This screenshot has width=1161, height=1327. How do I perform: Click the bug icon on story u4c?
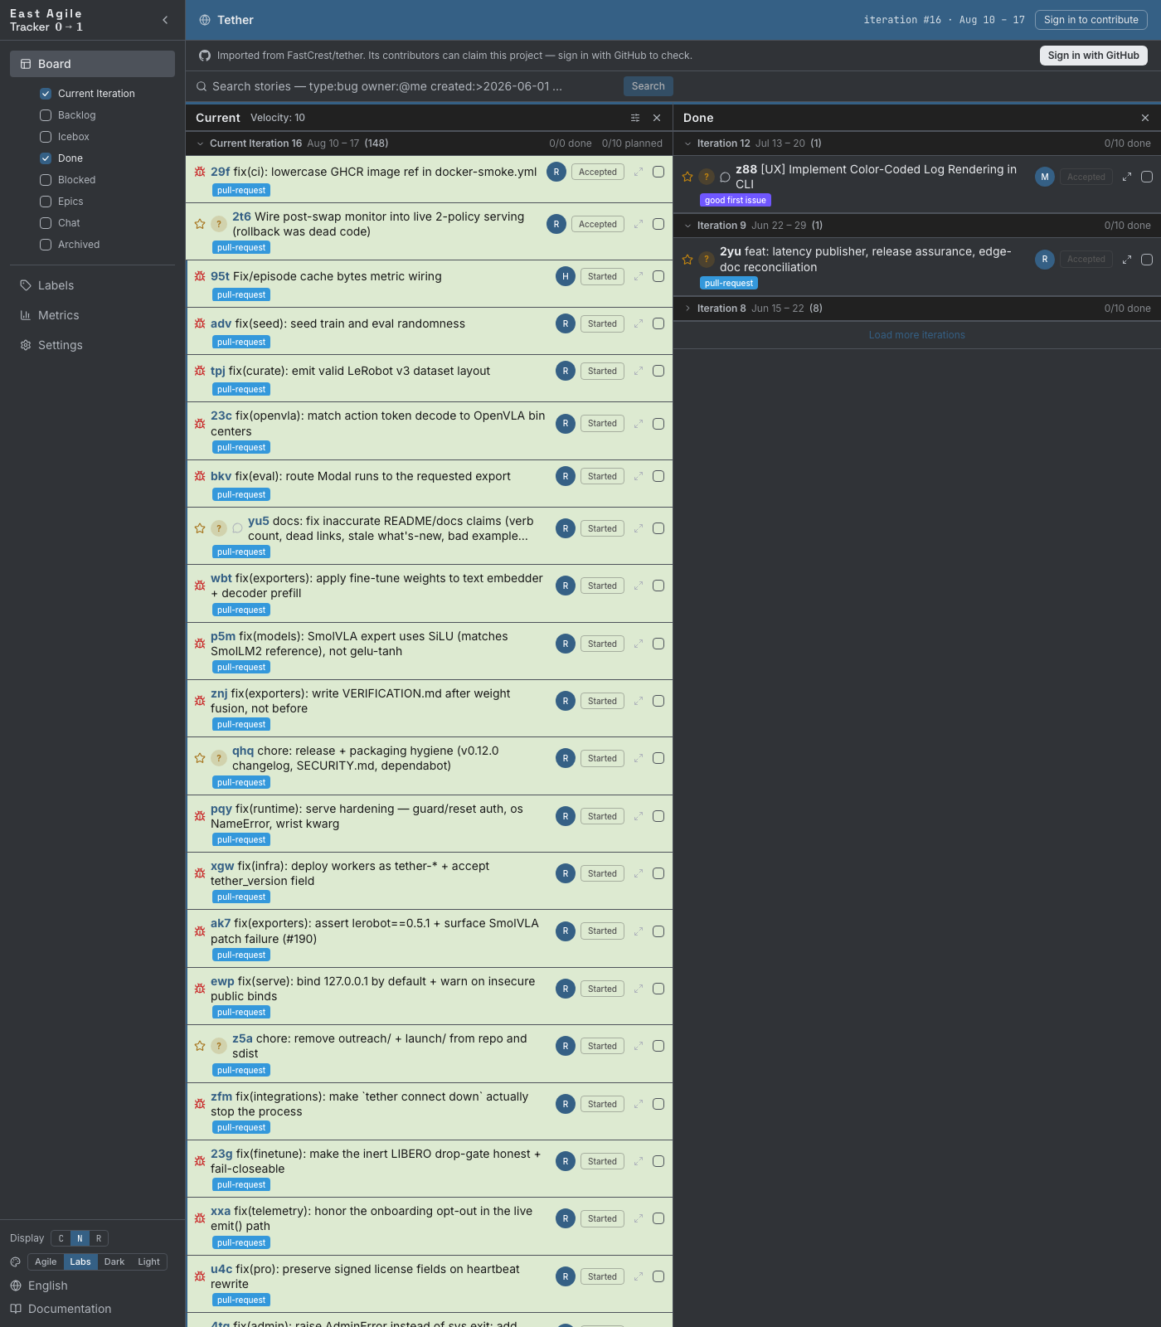200,1276
